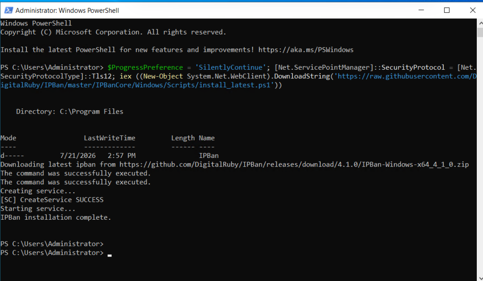Click the 'Starting service...' line
The height and width of the screenshot is (281, 483).
[x=38, y=209]
